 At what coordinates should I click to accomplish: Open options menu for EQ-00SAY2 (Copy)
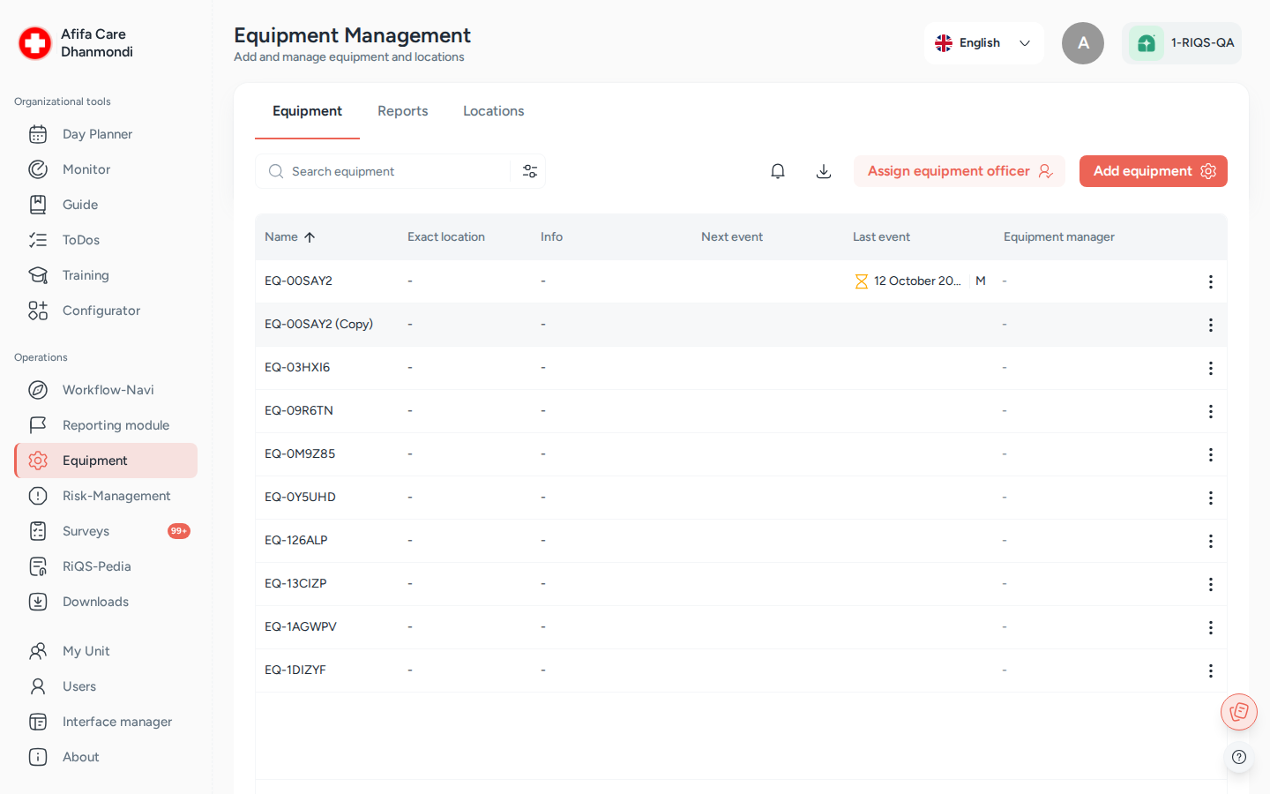pyautogui.click(x=1211, y=325)
